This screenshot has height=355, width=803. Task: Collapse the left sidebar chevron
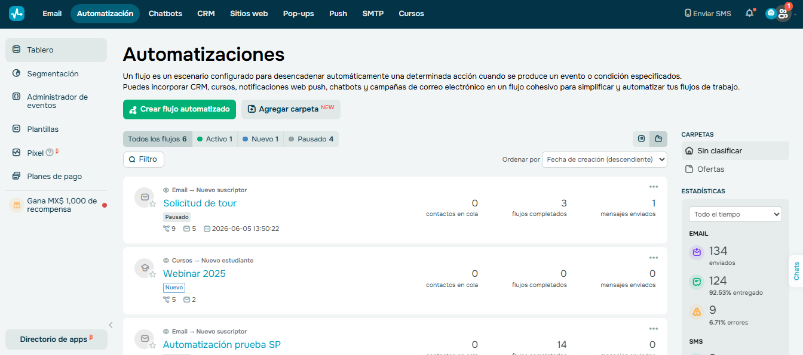[x=111, y=325]
